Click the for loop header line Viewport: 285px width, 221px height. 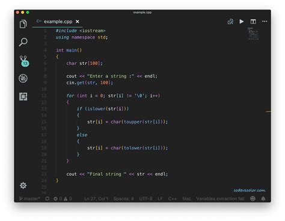click(113, 96)
